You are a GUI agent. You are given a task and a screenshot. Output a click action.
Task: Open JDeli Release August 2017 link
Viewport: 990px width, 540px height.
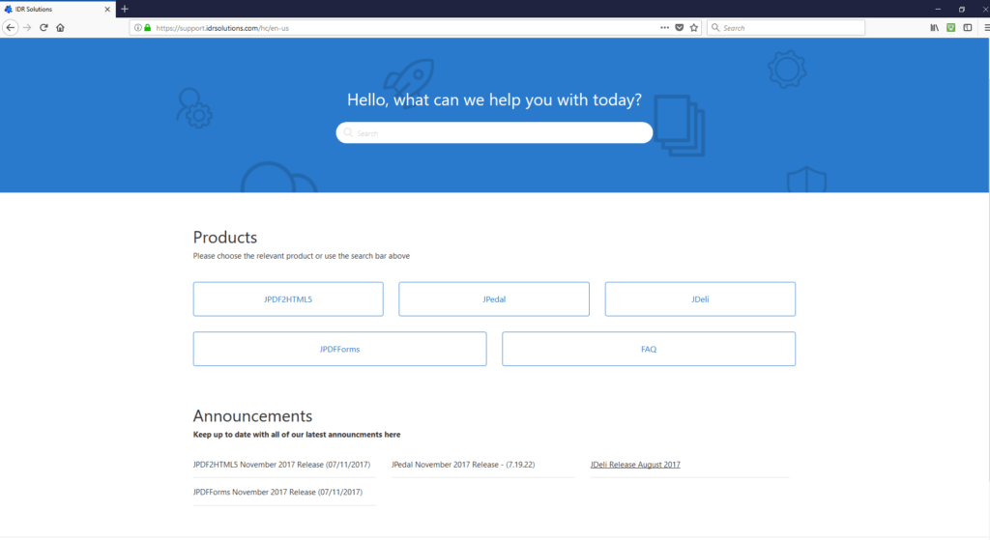635,465
